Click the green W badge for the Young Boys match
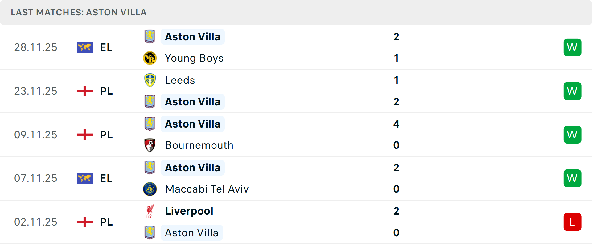This screenshot has height=244, width=592. pos(572,47)
